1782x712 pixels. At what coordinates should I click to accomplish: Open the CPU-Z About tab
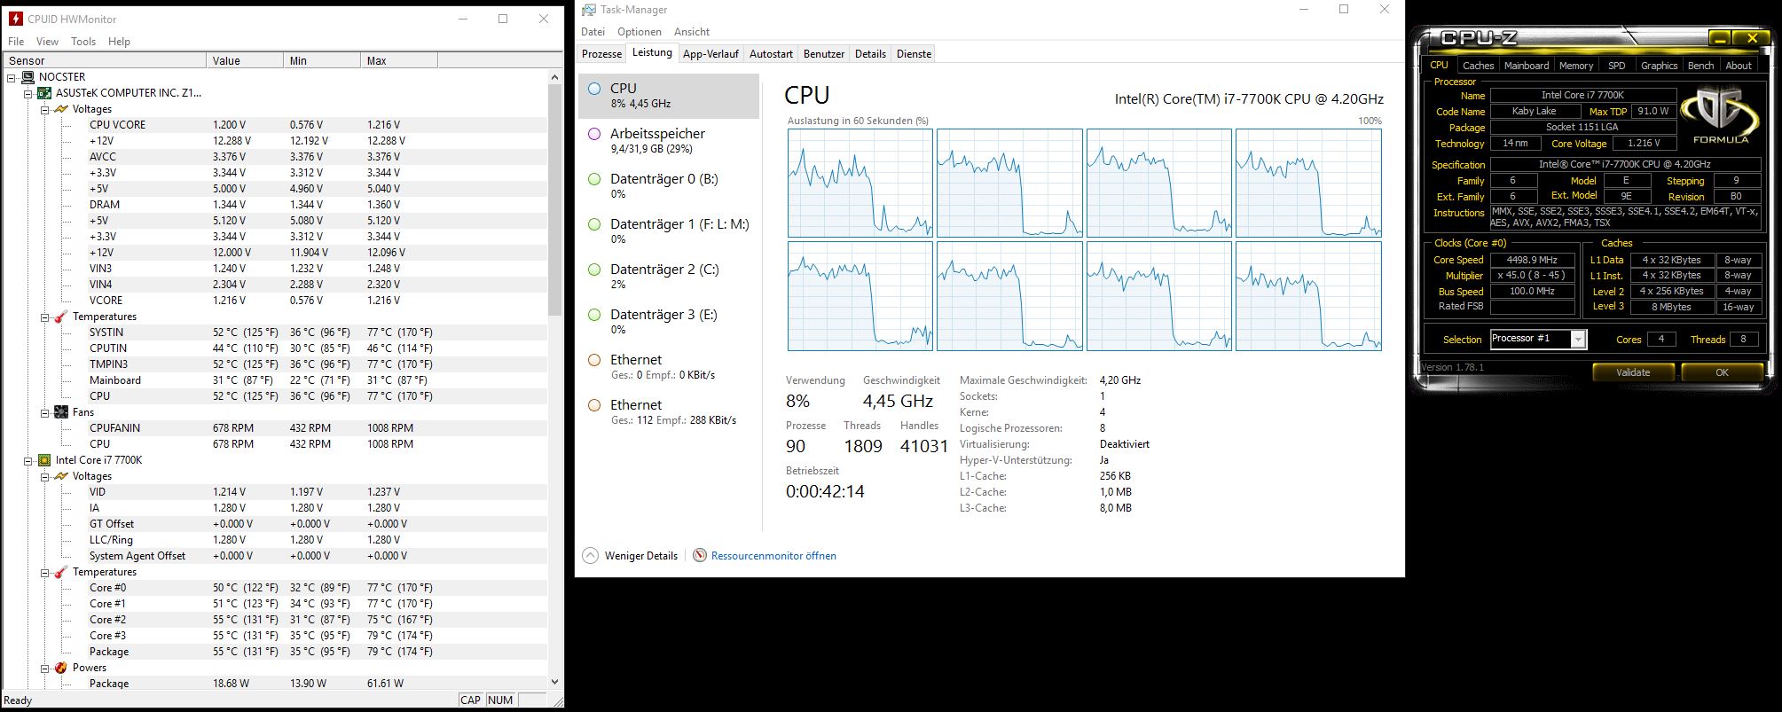click(x=1739, y=66)
